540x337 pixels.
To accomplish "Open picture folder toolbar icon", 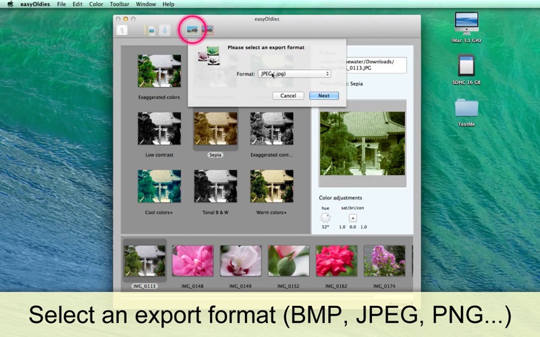I will point(150,30).
